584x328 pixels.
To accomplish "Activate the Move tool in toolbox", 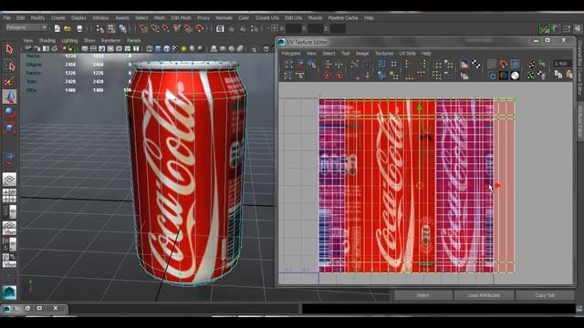I will [9, 97].
